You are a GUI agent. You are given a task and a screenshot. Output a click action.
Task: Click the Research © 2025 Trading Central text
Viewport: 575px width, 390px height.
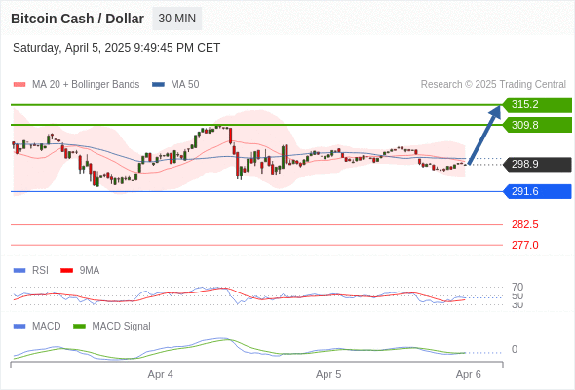[x=493, y=85]
